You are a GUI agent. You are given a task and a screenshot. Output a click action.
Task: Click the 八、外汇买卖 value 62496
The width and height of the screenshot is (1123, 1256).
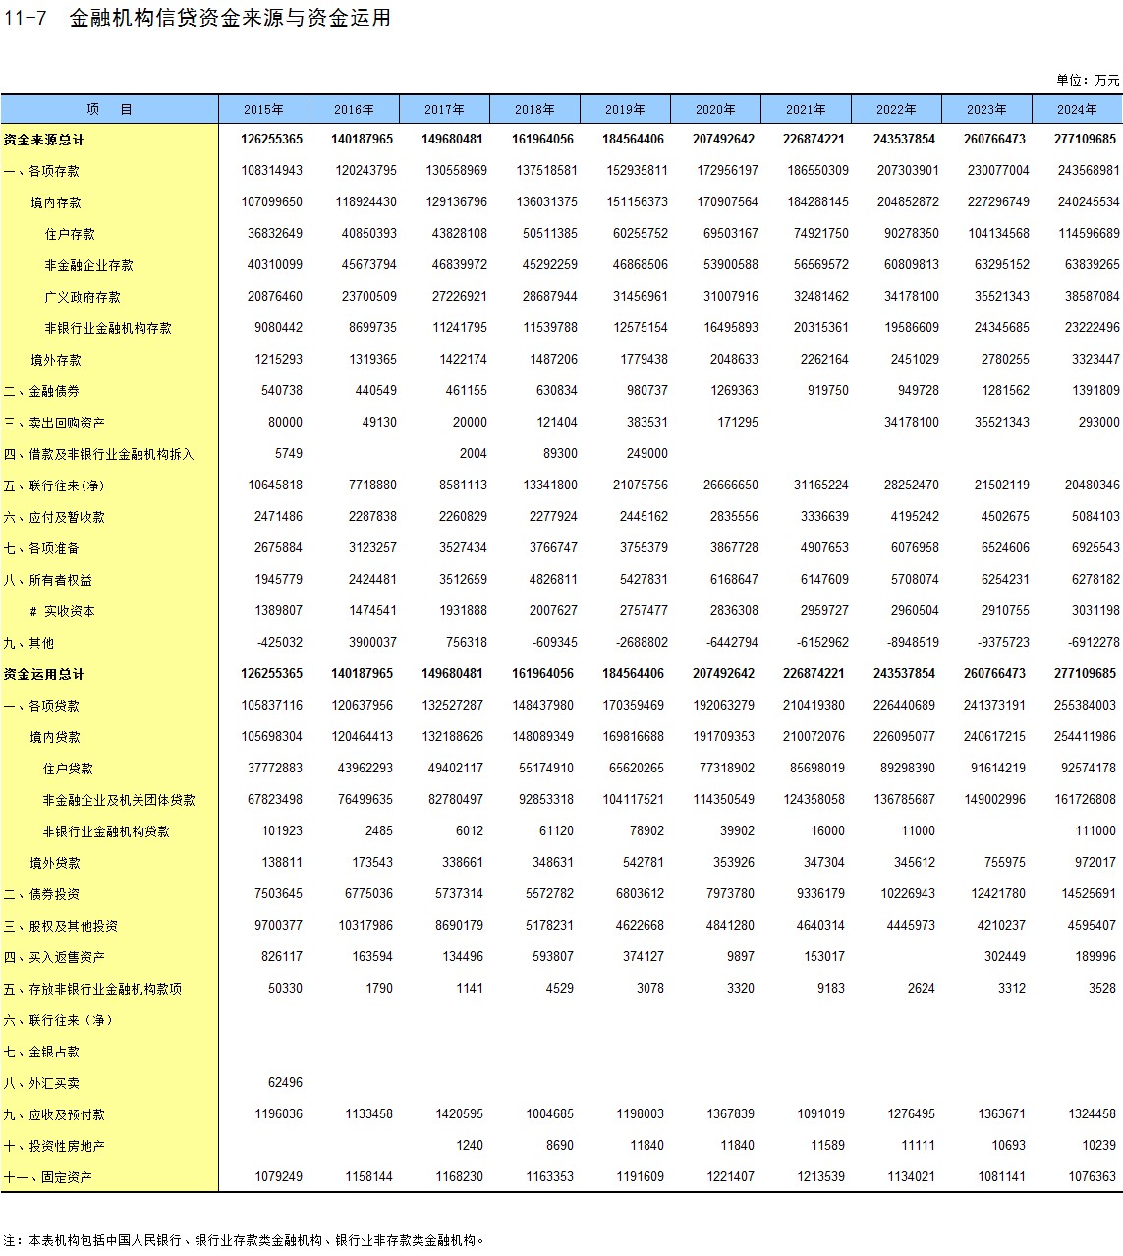click(x=285, y=1082)
